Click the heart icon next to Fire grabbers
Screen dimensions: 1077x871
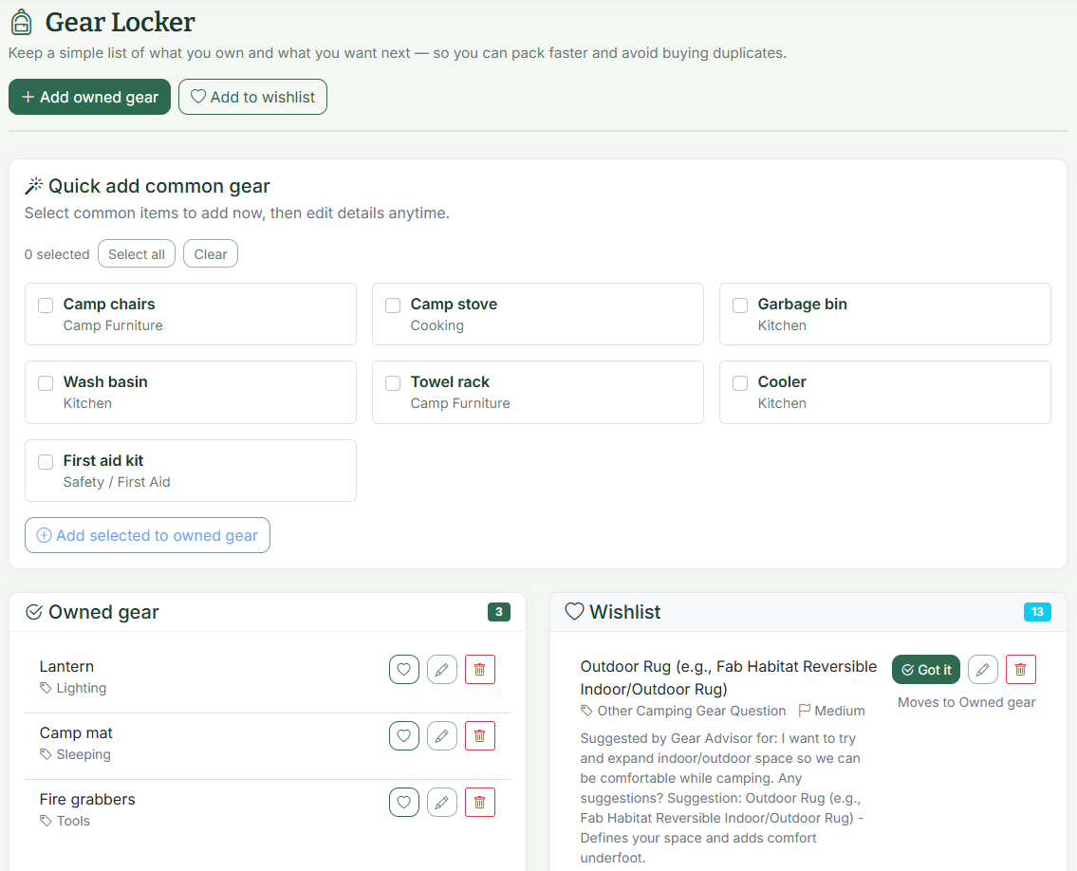tap(403, 802)
